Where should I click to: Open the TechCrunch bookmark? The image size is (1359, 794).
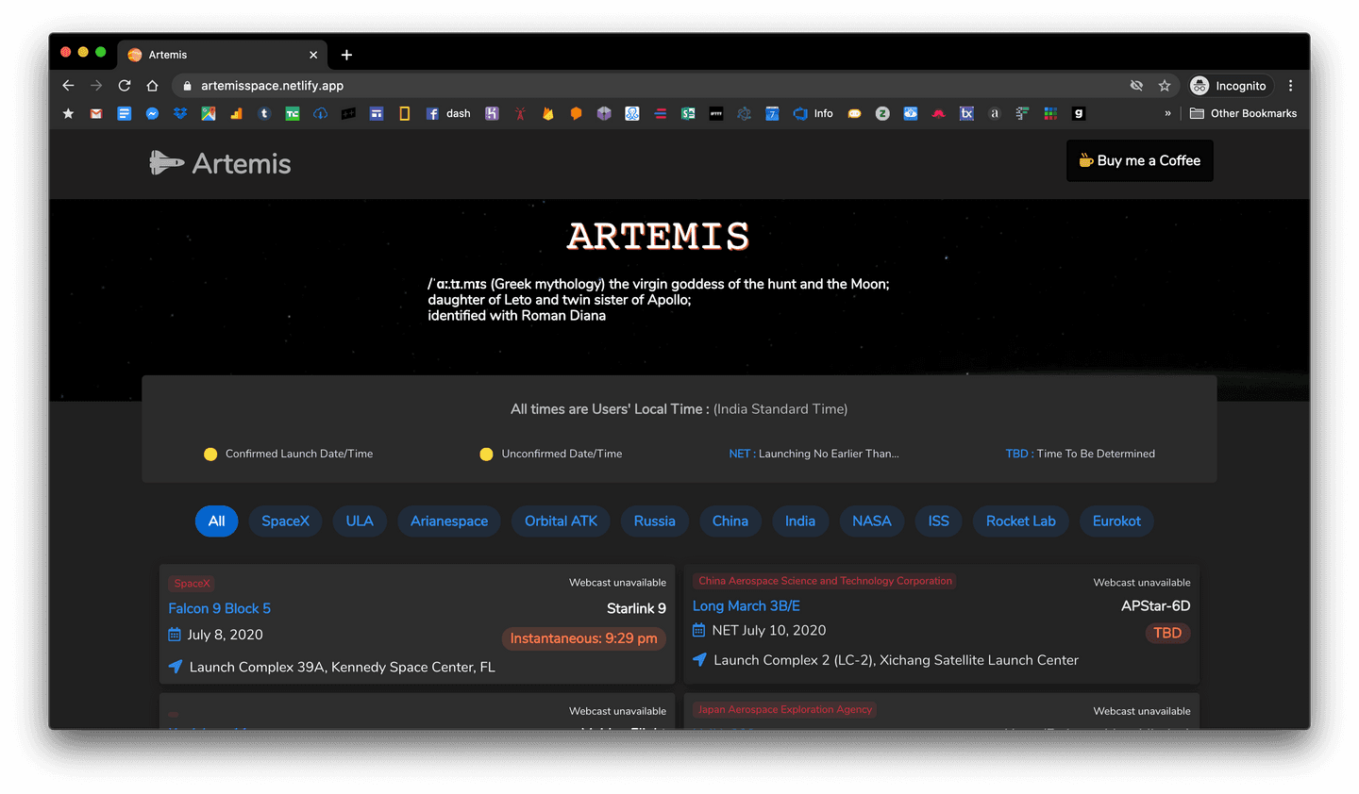pyautogui.click(x=293, y=113)
